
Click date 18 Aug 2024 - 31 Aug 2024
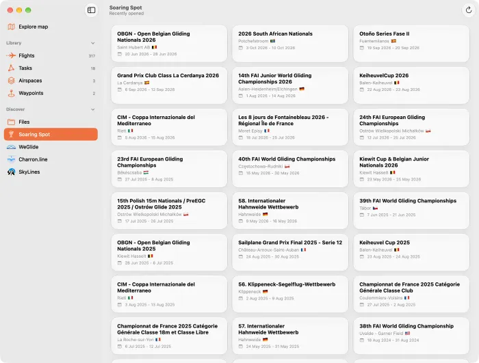pos(393,340)
